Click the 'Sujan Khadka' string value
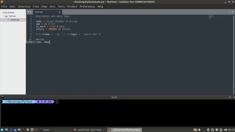 coord(55,21)
